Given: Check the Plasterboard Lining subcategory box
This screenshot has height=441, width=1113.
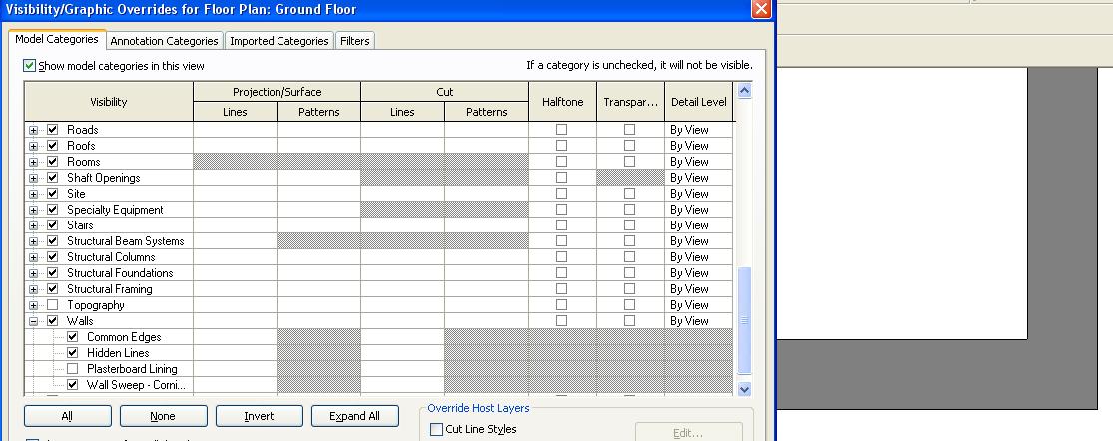Looking at the screenshot, I should pyautogui.click(x=73, y=369).
